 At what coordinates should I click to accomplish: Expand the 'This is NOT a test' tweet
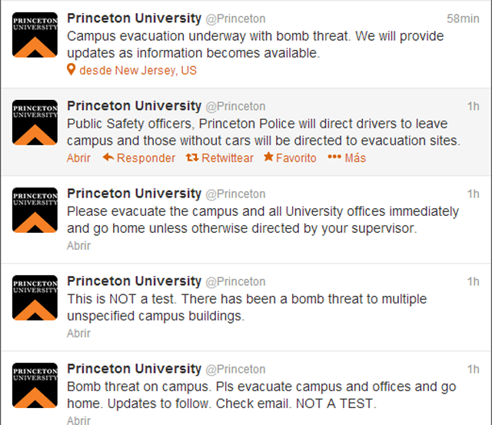click(78, 333)
